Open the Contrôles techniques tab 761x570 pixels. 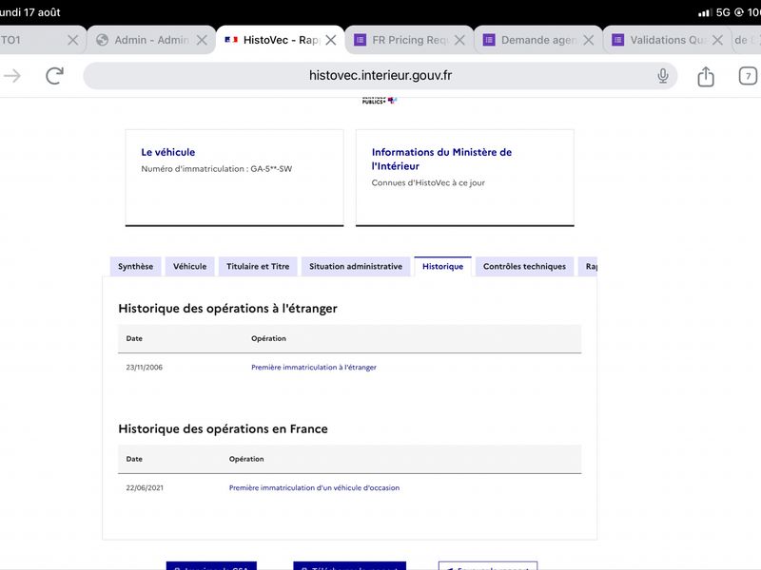pyautogui.click(x=525, y=266)
